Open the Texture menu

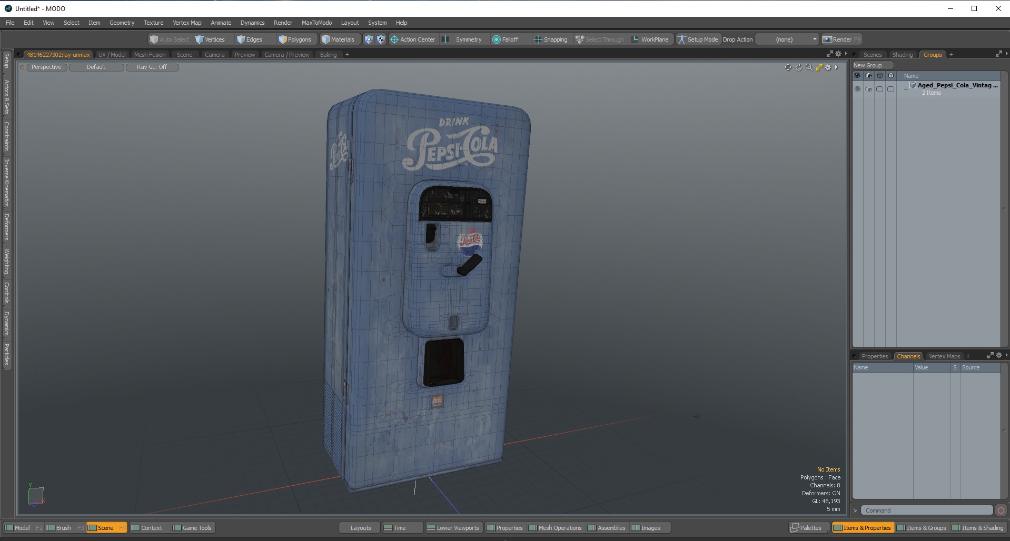point(153,23)
